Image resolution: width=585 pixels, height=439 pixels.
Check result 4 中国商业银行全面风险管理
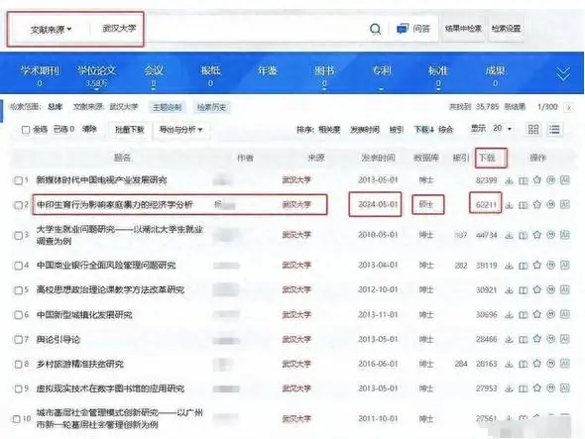[18, 266]
